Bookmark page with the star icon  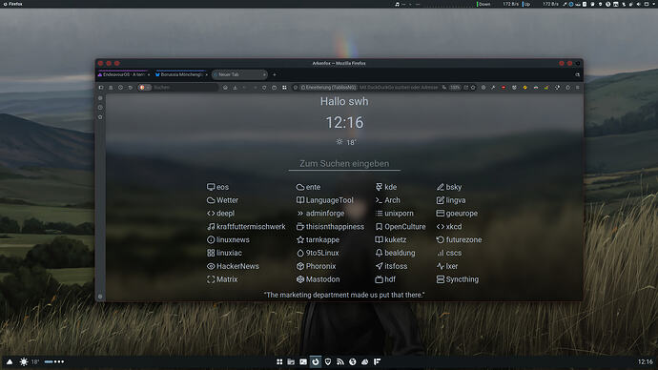pyautogui.click(x=473, y=88)
